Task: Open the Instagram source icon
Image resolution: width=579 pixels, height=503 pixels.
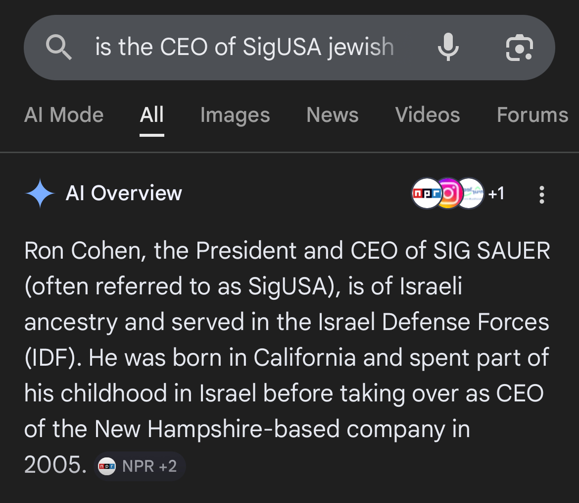Action: point(447,193)
